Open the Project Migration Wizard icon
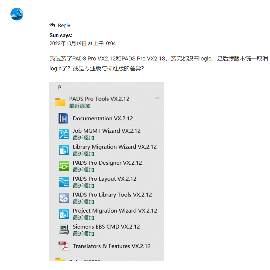270x270 pixels. pyautogui.click(x=64, y=214)
